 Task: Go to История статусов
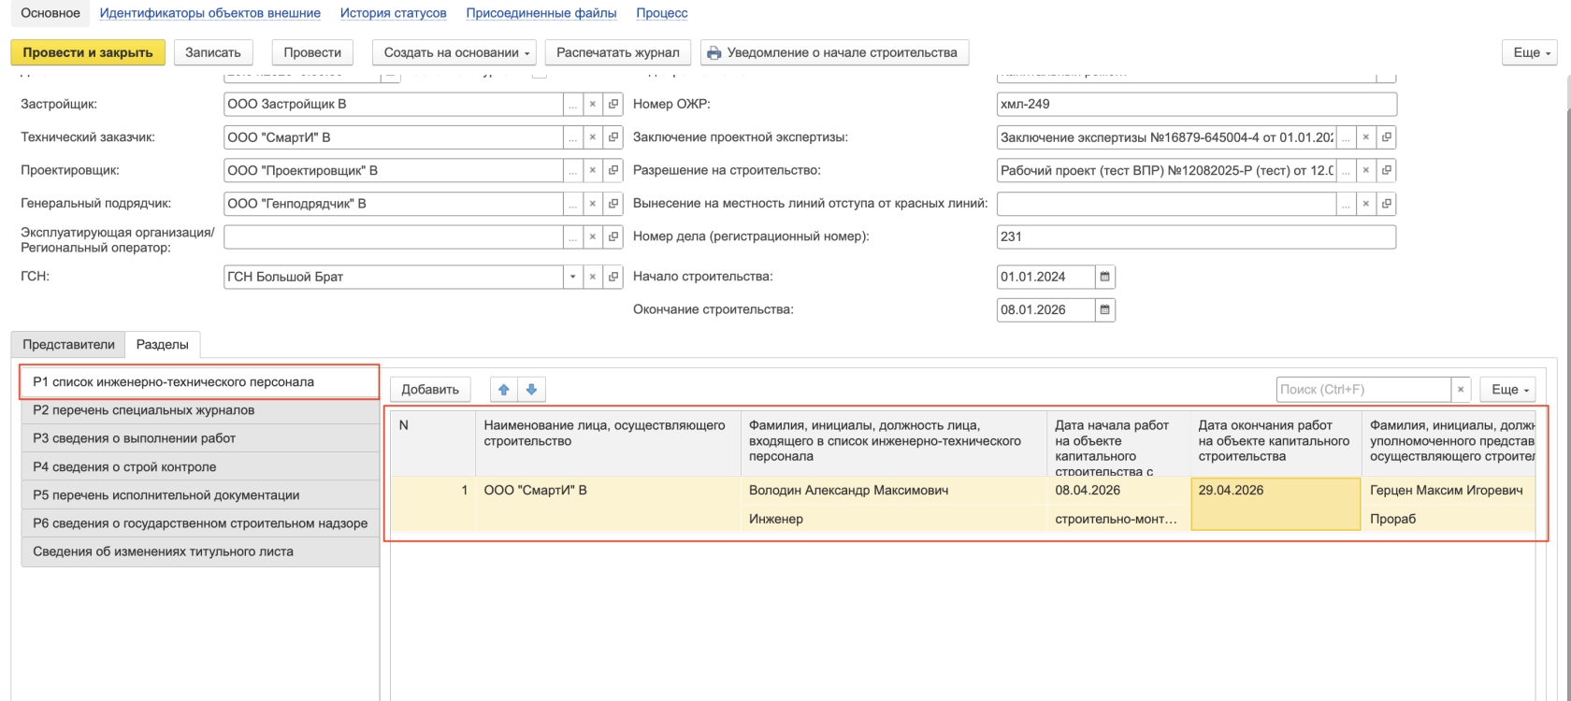[x=394, y=13]
